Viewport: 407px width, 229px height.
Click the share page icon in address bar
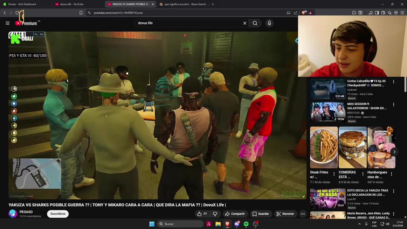[296, 13]
